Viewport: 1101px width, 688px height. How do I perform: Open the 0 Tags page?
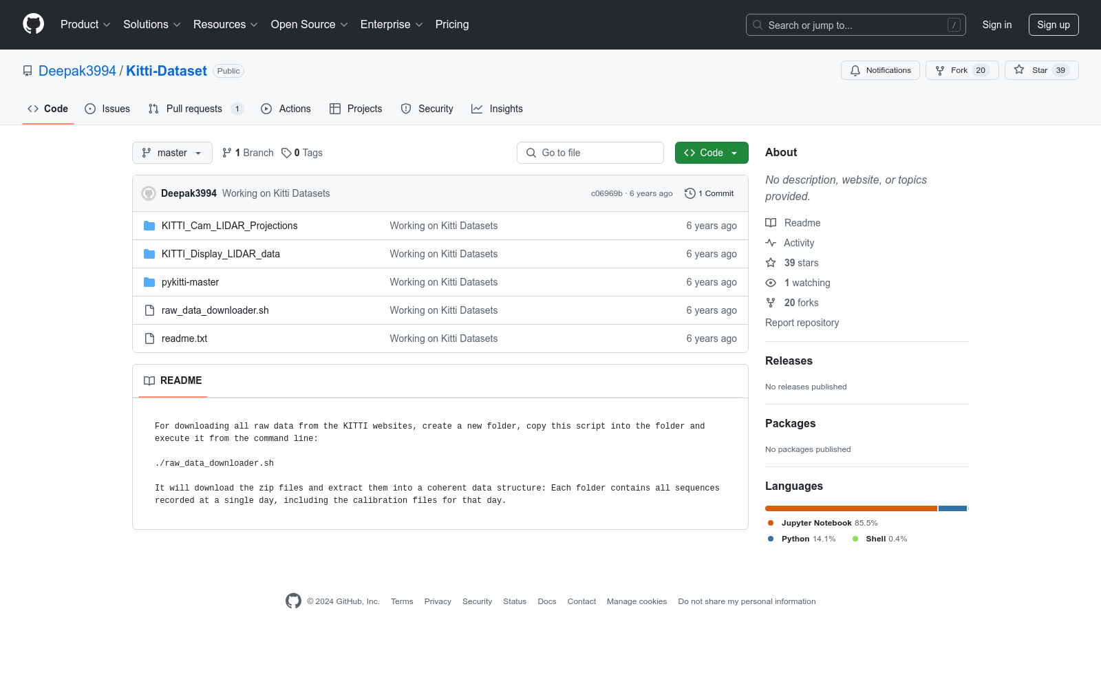[x=302, y=153]
